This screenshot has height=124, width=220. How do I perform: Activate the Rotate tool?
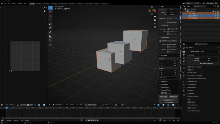point(50,20)
